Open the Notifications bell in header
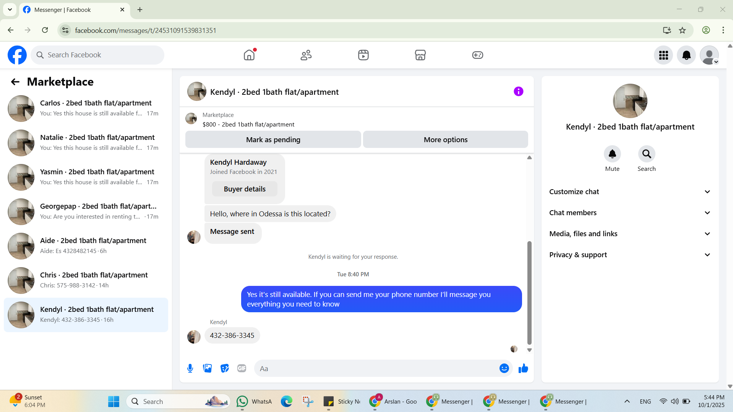The width and height of the screenshot is (733, 412). (x=686, y=55)
